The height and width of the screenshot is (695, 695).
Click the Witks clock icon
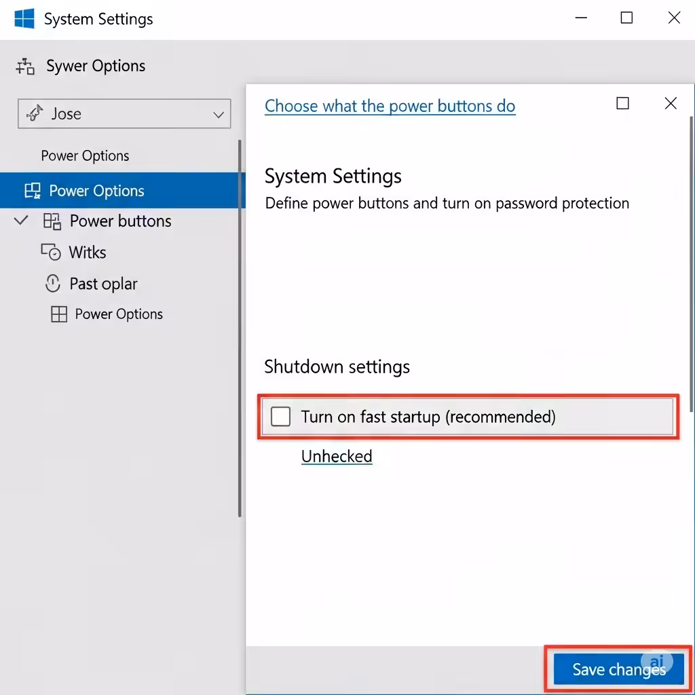point(51,252)
